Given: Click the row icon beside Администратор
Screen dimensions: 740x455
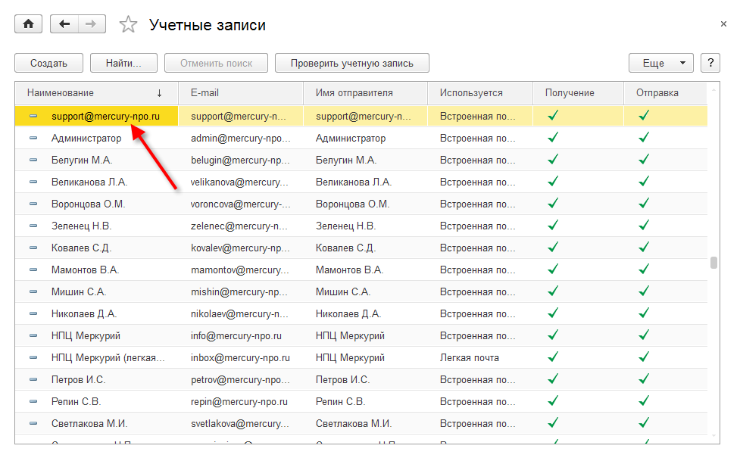Looking at the screenshot, I should (33, 139).
